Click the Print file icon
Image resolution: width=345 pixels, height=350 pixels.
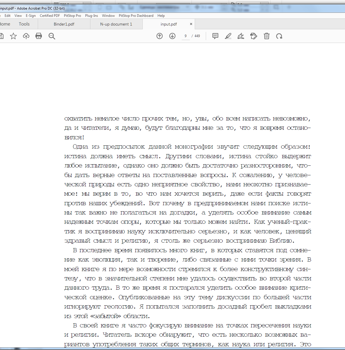point(39,36)
